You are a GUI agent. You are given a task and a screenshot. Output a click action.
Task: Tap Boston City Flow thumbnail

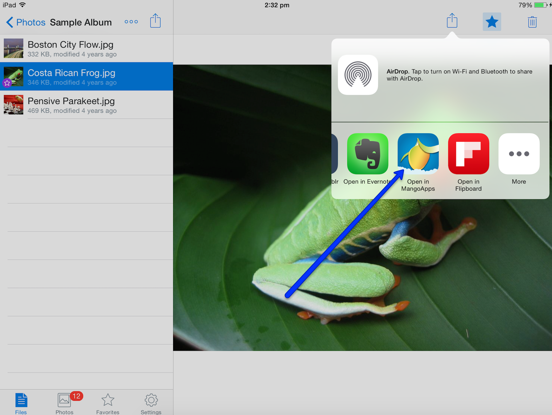(13, 48)
